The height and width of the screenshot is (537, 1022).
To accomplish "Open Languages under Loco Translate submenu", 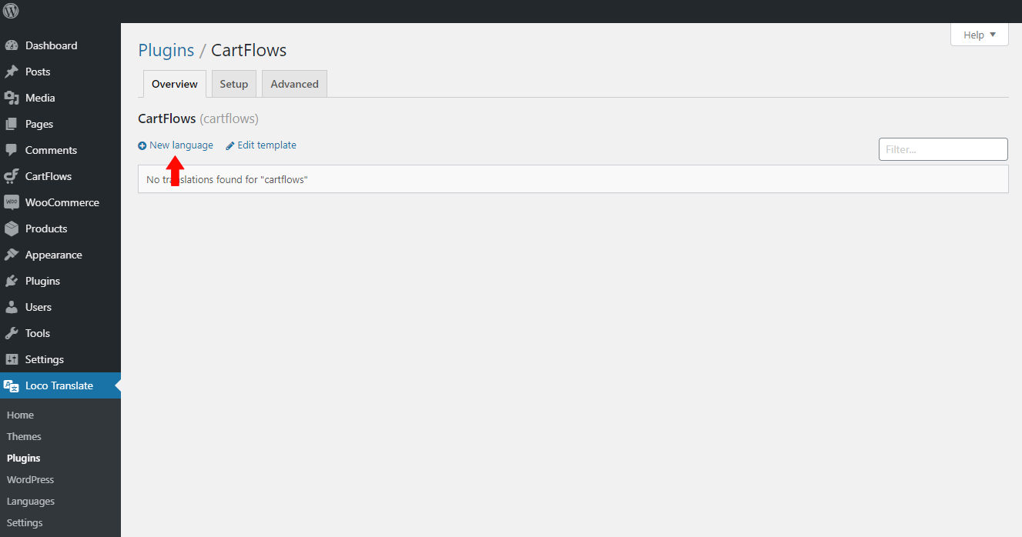I will pos(31,501).
